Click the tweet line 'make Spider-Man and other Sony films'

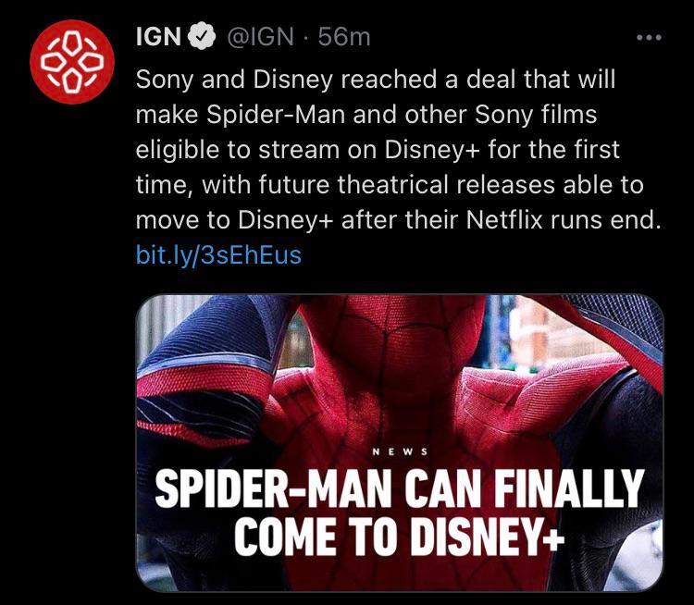(366, 115)
